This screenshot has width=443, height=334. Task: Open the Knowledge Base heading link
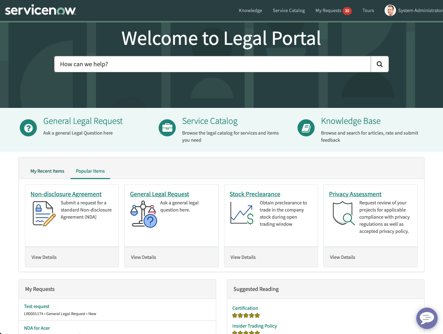(x=351, y=121)
